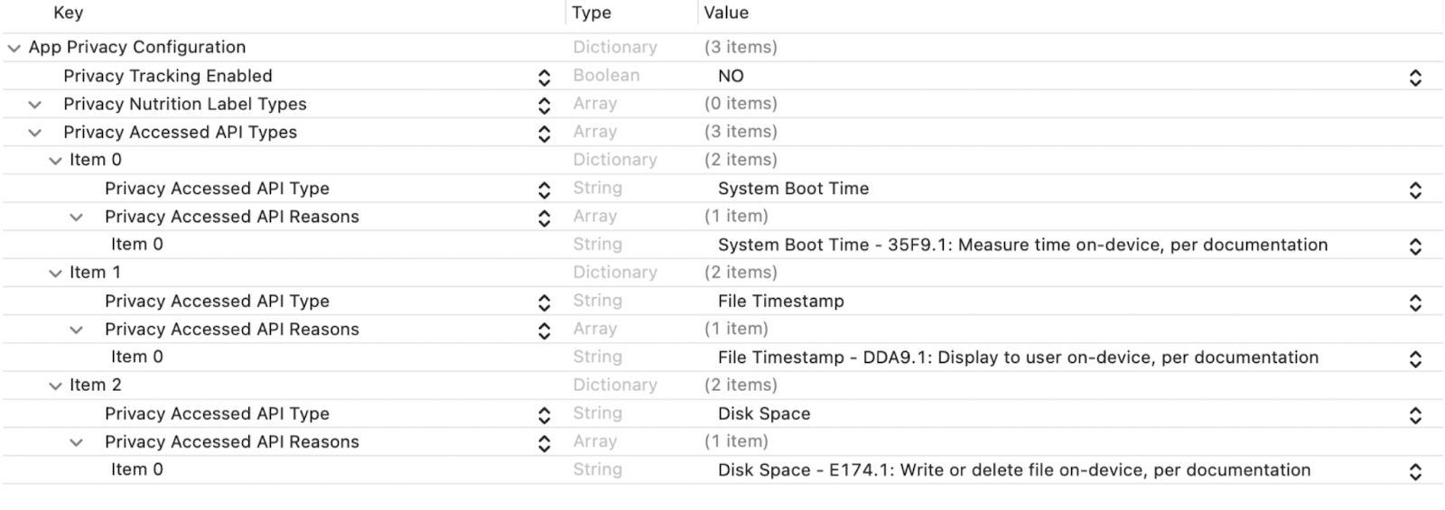Open Privacy Tracking Enabled NO value stepper
This screenshot has height=510, width=1445.
tap(1415, 78)
